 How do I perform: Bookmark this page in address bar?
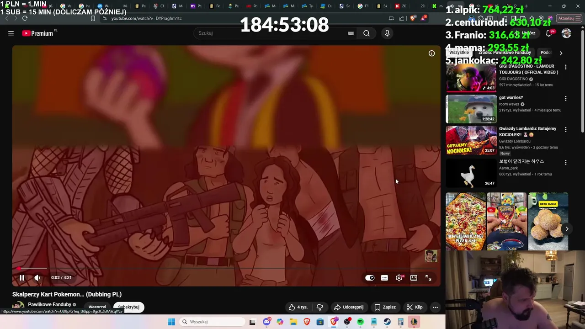click(93, 18)
